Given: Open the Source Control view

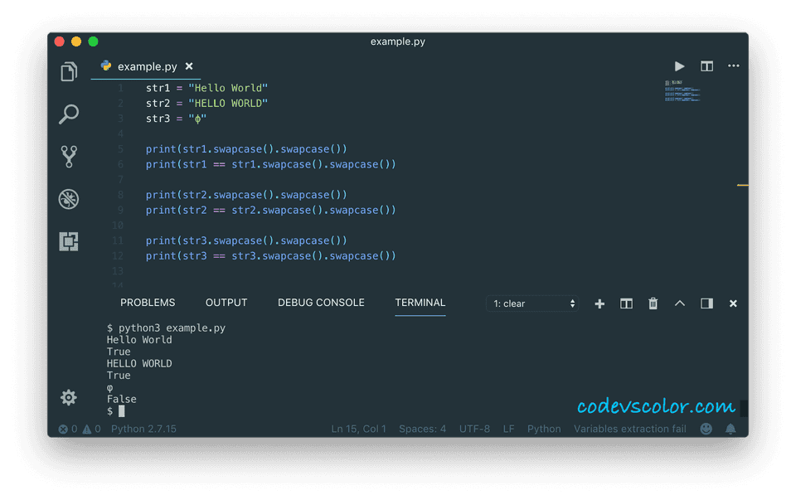Looking at the screenshot, I should [69, 157].
